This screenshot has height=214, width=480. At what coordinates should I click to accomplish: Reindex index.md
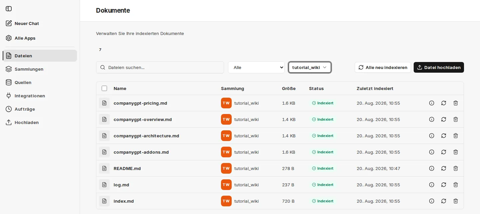point(444,201)
